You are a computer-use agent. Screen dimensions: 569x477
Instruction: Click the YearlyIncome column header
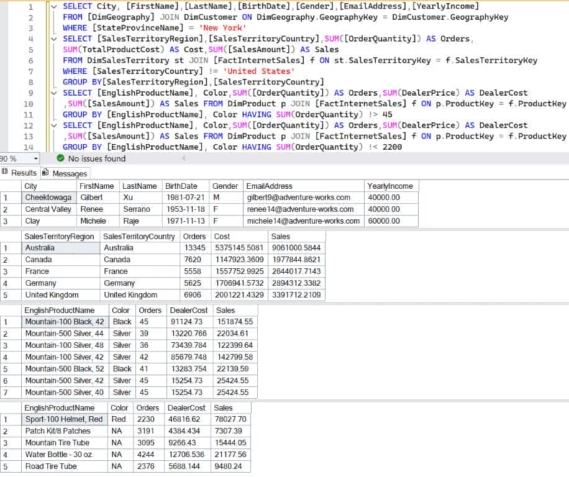(391, 186)
